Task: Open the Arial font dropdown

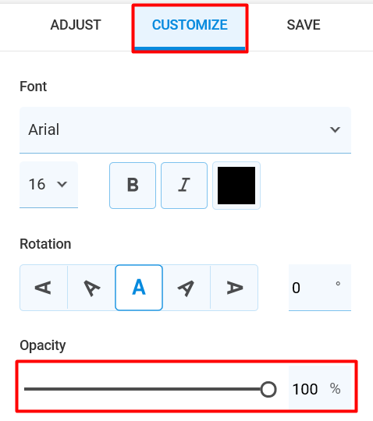Action: [185, 130]
